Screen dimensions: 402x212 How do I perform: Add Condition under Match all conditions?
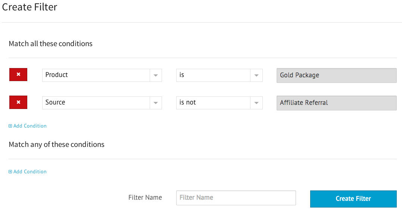(x=28, y=126)
